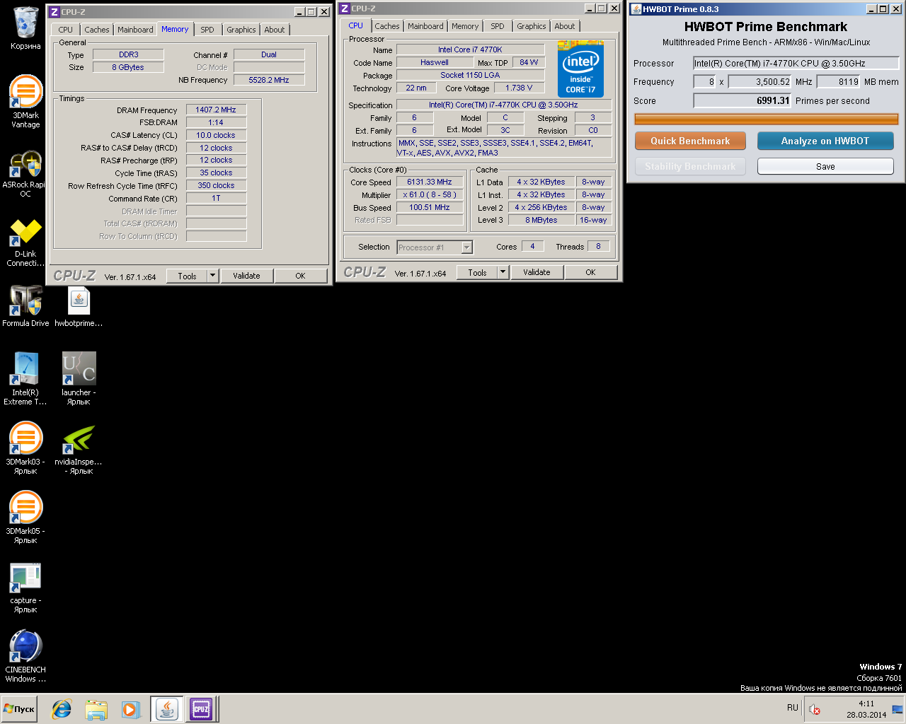The height and width of the screenshot is (724, 906).
Task: Click HWBOT Processor name field
Action: (796, 63)
